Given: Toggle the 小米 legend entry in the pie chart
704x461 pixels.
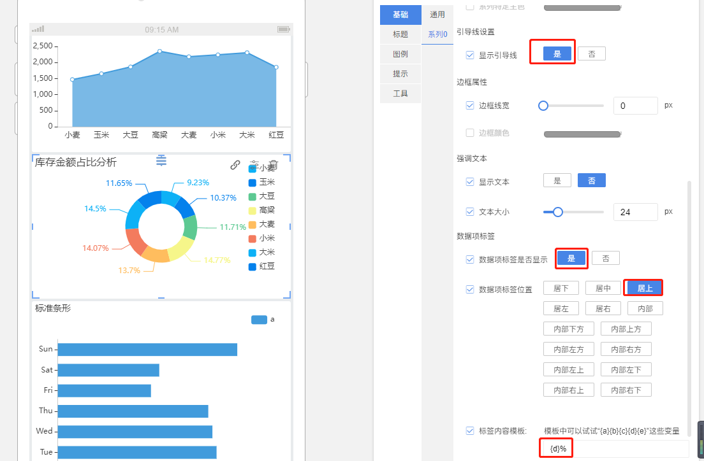Looking at the screenshot, I should coord(261,238).
